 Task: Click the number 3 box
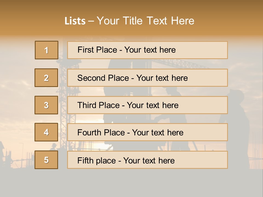tap(46, 105)
